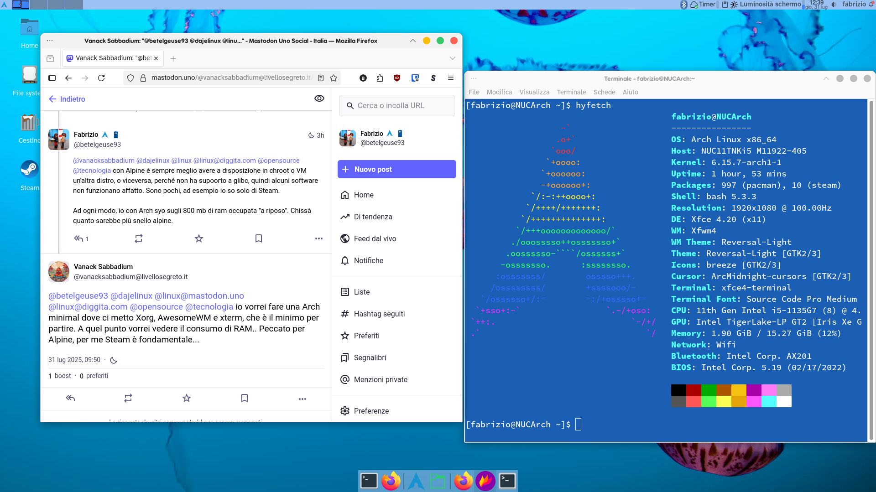Screen dimensions: 876x492
Task: Open the @tecnologia mention in Vanack's post
Action: [209, 307]
